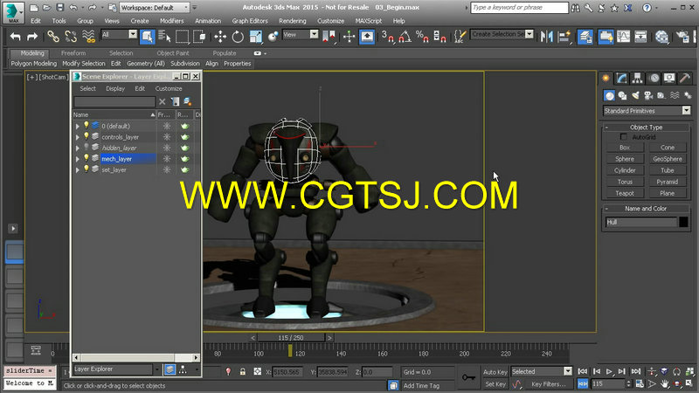The image size is (699, 393).
Task: Expand the 0 (default) layer
Action: (78, 126)
